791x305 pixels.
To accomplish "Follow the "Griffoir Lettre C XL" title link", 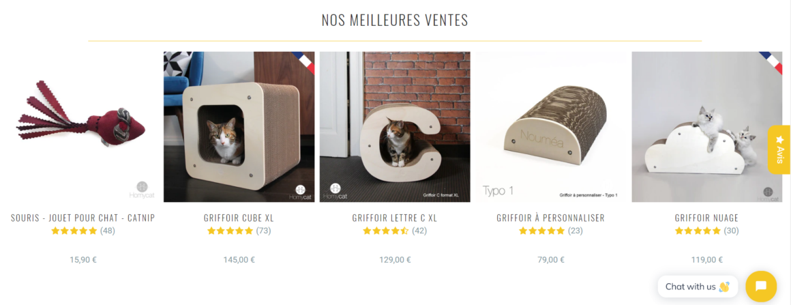I will (x=395, y=218).
